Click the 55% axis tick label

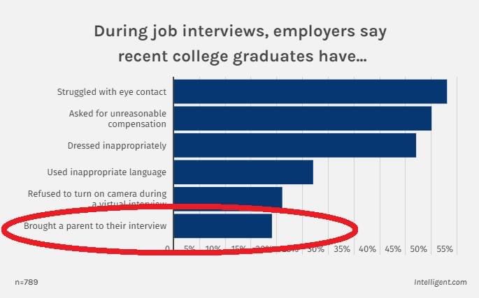(445, 249)
